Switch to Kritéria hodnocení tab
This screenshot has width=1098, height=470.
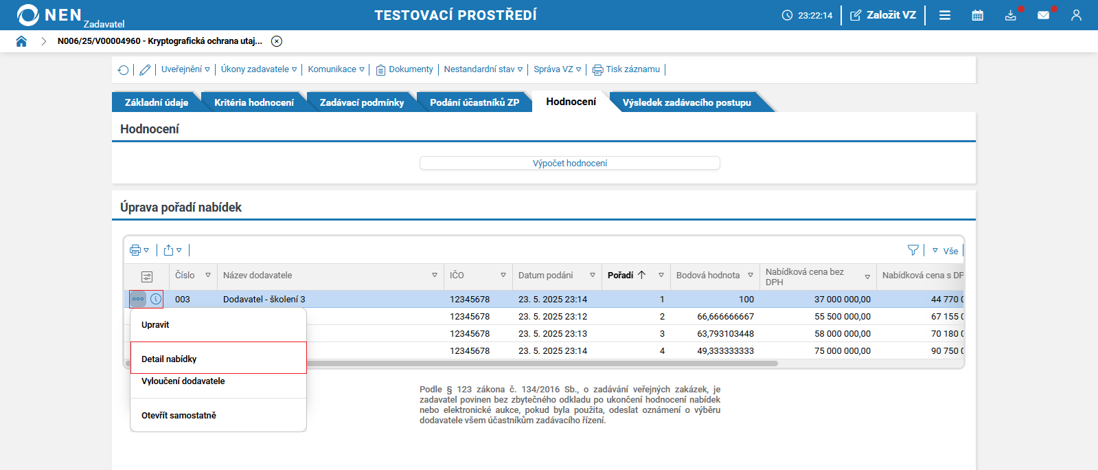point(253,102)
